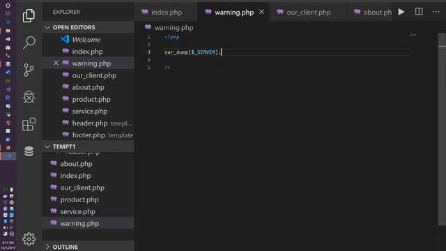Close warning.php in Open Editors list
The image size is (446, 251).
tap(56, 63)
